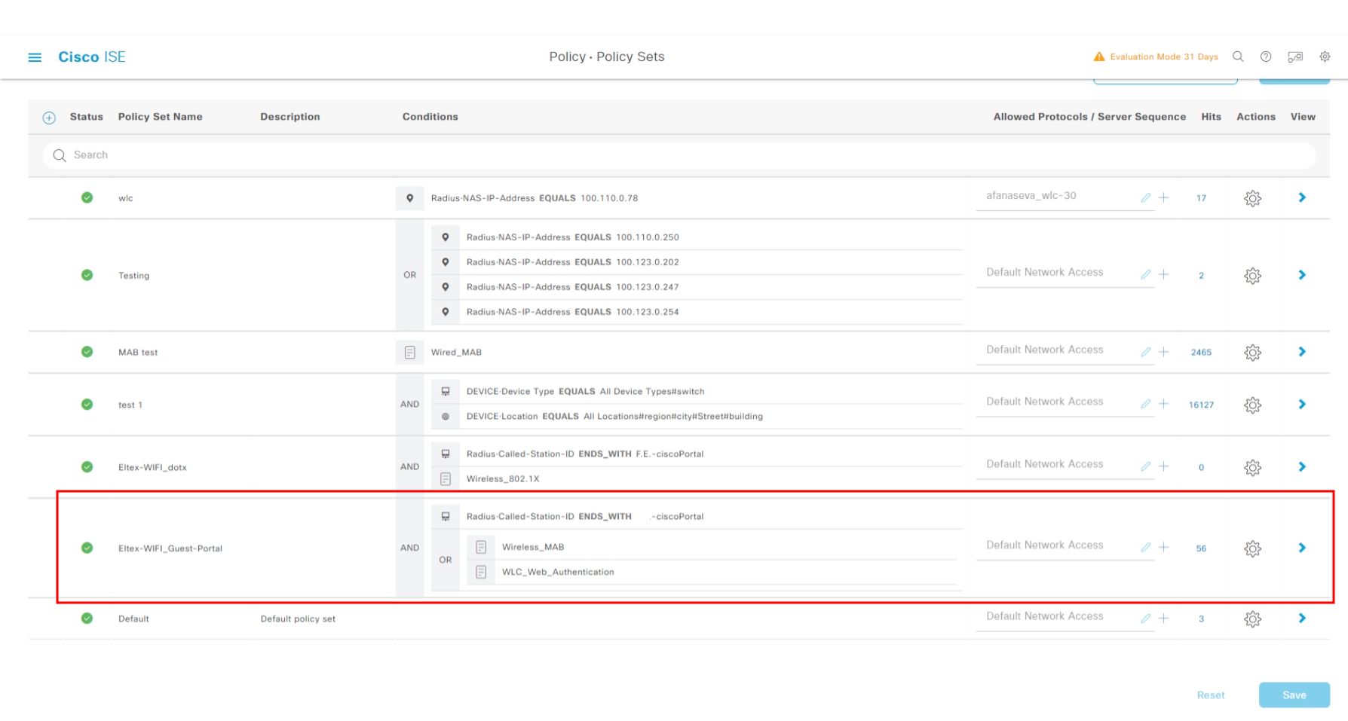
Task: Select the Wired_MAB condition text
Action: (456, 353)
